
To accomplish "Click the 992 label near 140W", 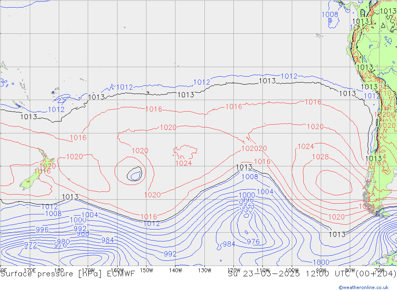I will (x=170, y=254).
